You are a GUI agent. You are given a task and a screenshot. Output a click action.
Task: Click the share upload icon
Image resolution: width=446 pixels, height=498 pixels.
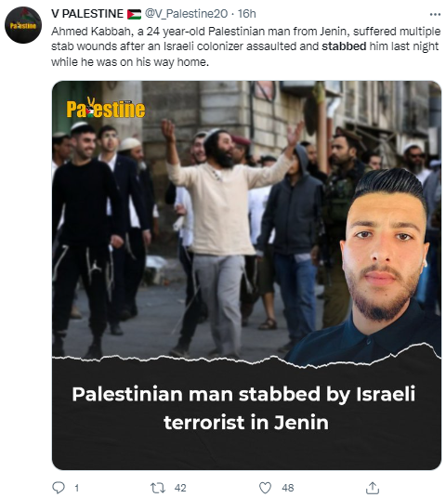373,488
